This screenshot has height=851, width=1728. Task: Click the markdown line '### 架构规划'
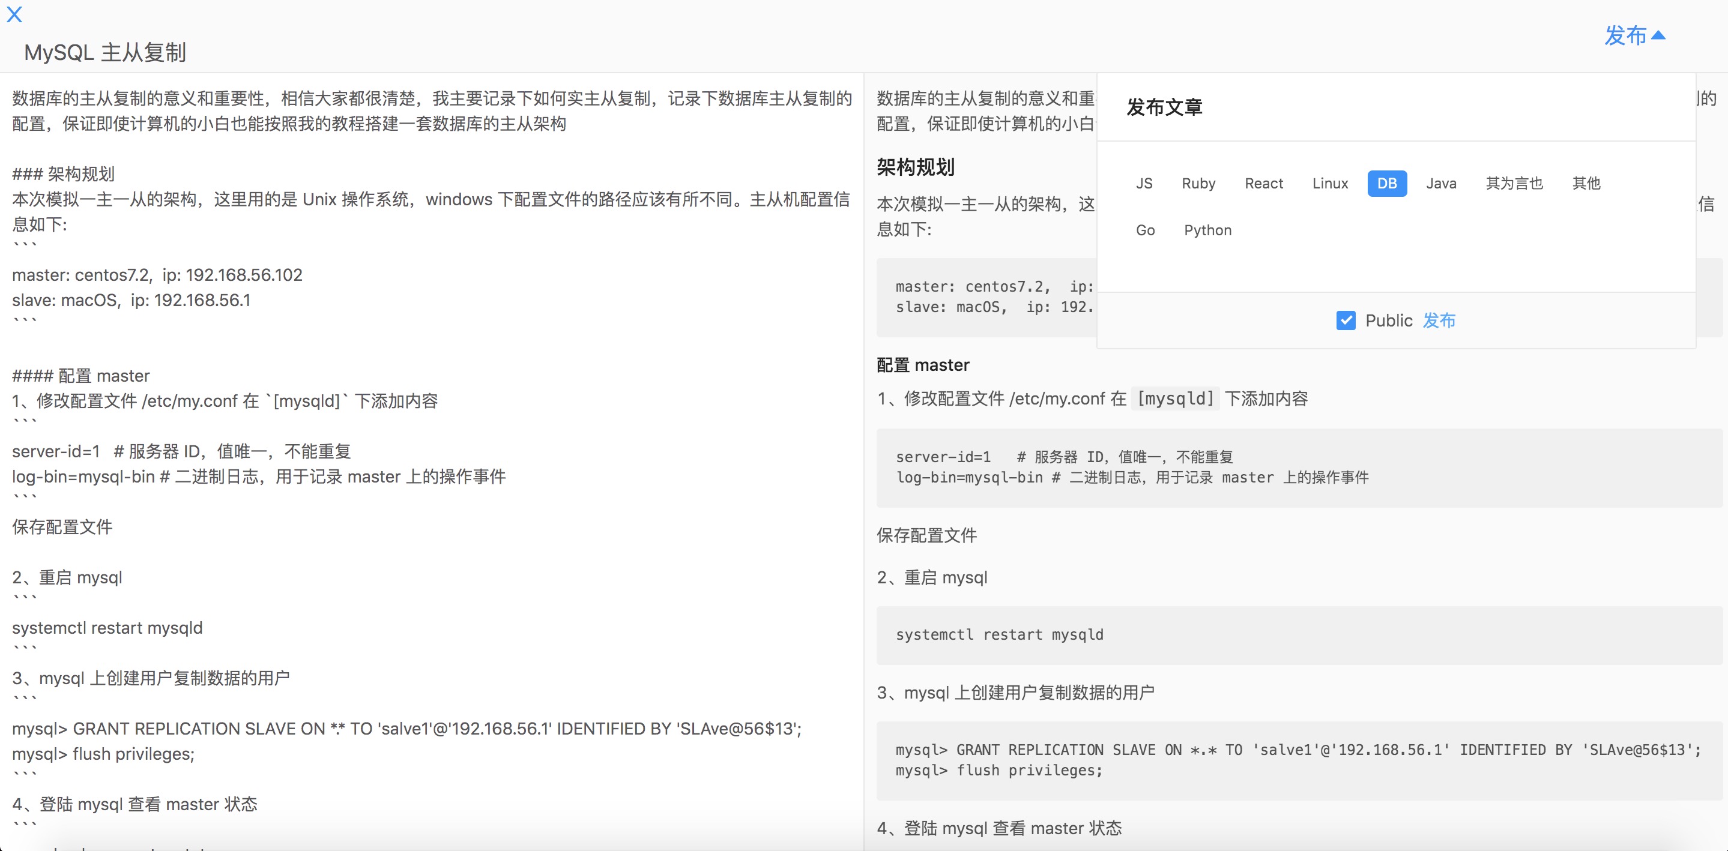[64, 175]
